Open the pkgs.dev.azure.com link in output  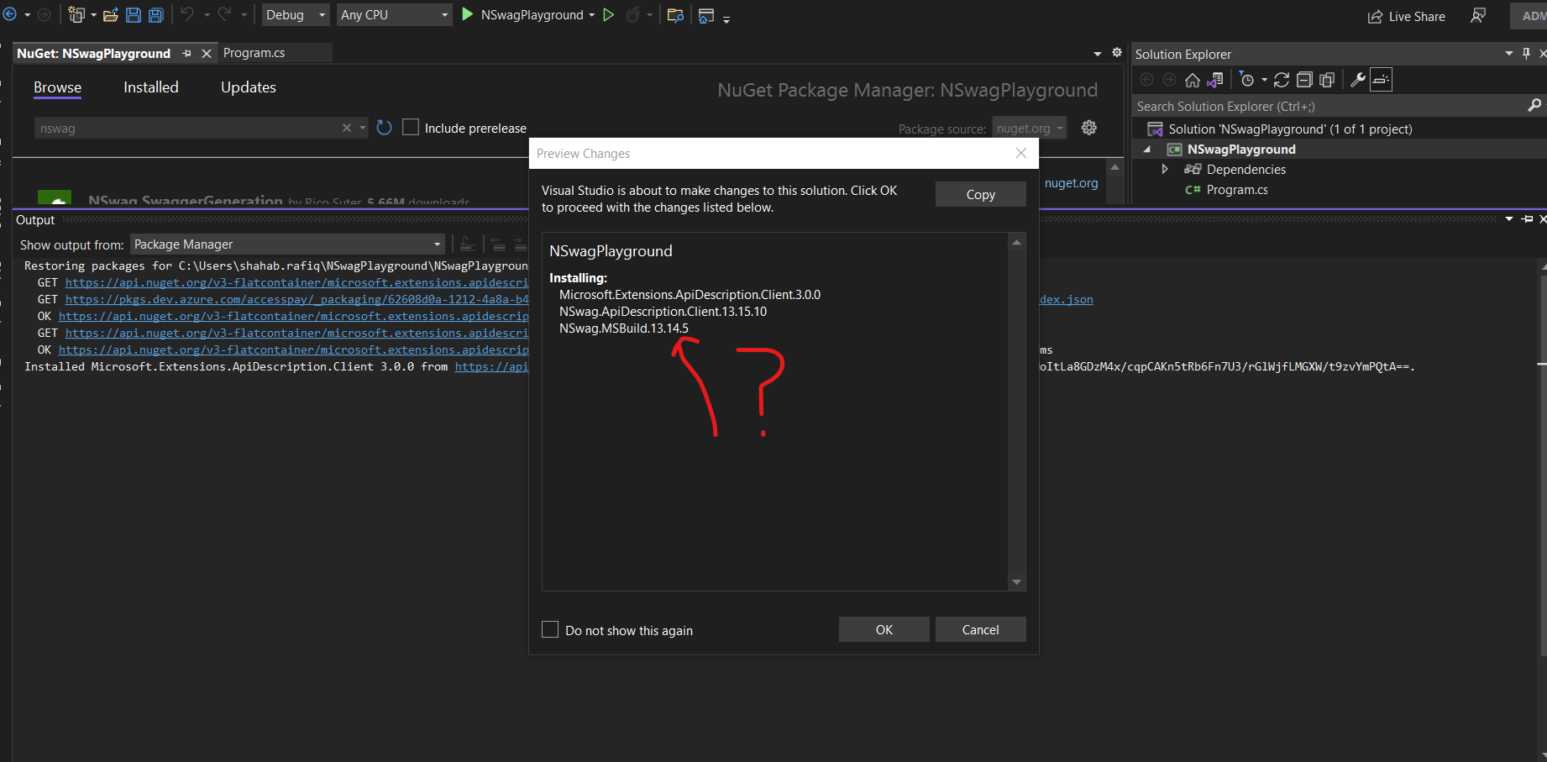tap(297, 299)
